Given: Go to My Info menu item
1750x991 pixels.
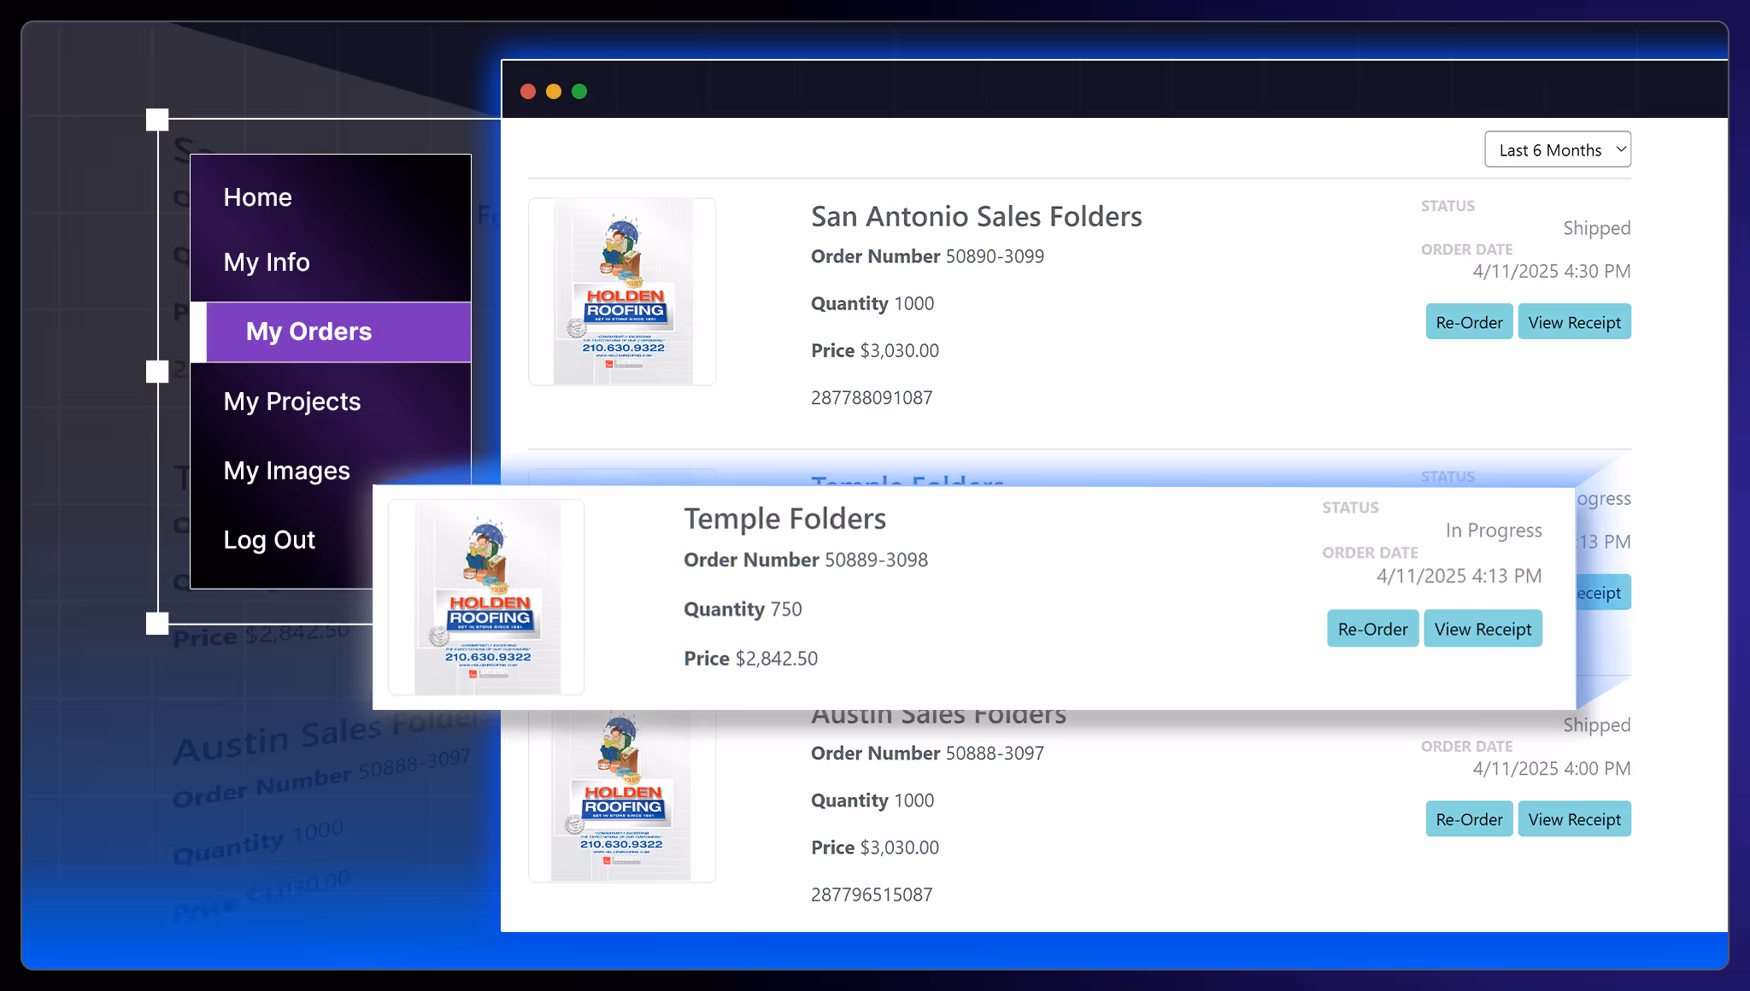Looking at the screenshot, I should coord(267,262).
